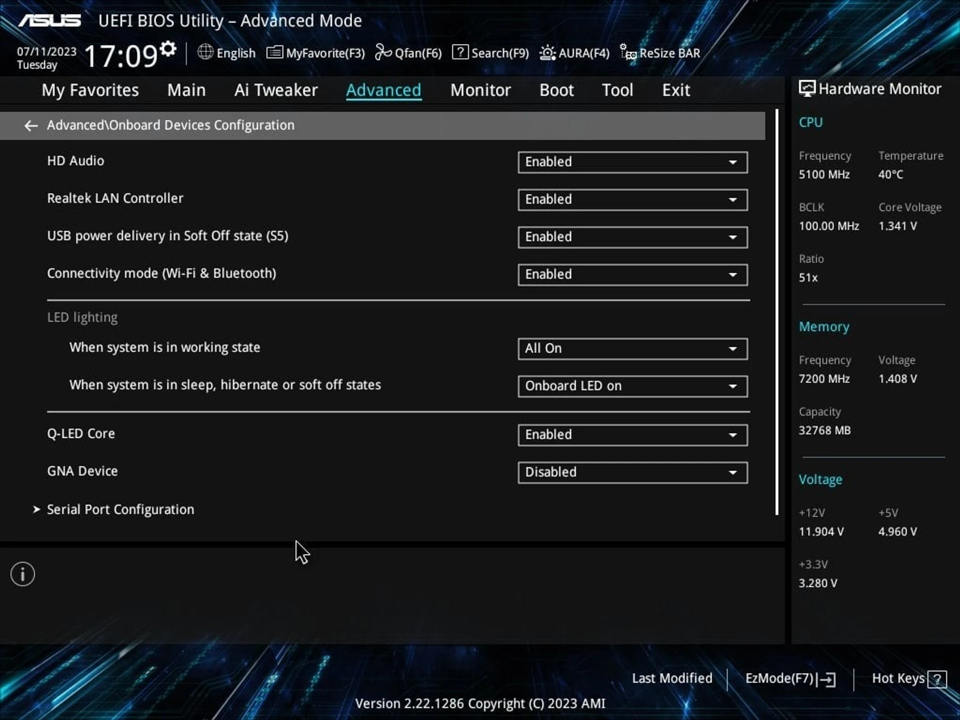Open Search(F9) label
This screenshot has width=960, height=720.
pos(500,53)
